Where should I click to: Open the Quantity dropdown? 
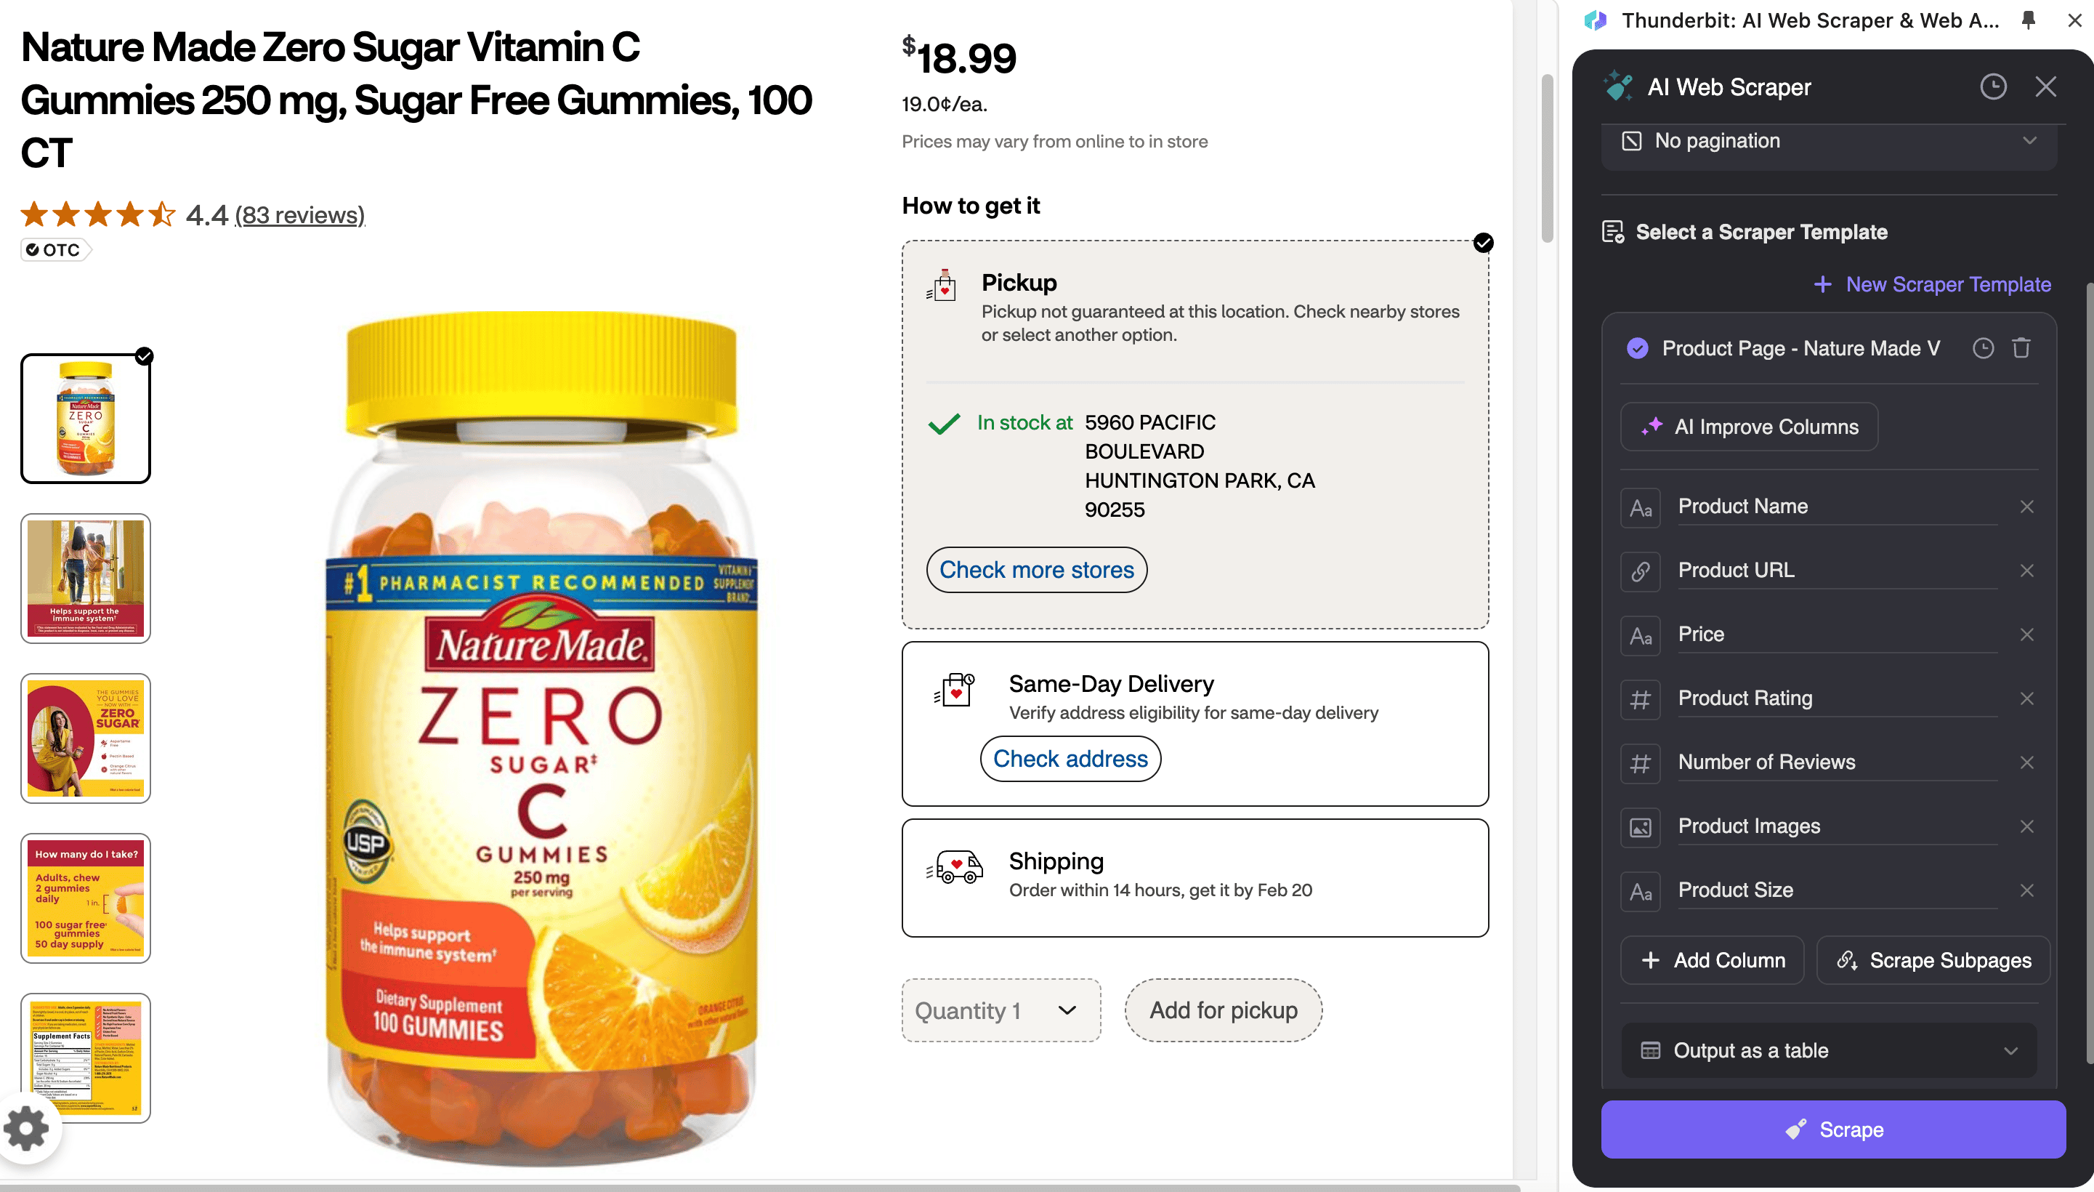click(x=1000, y=1010)
